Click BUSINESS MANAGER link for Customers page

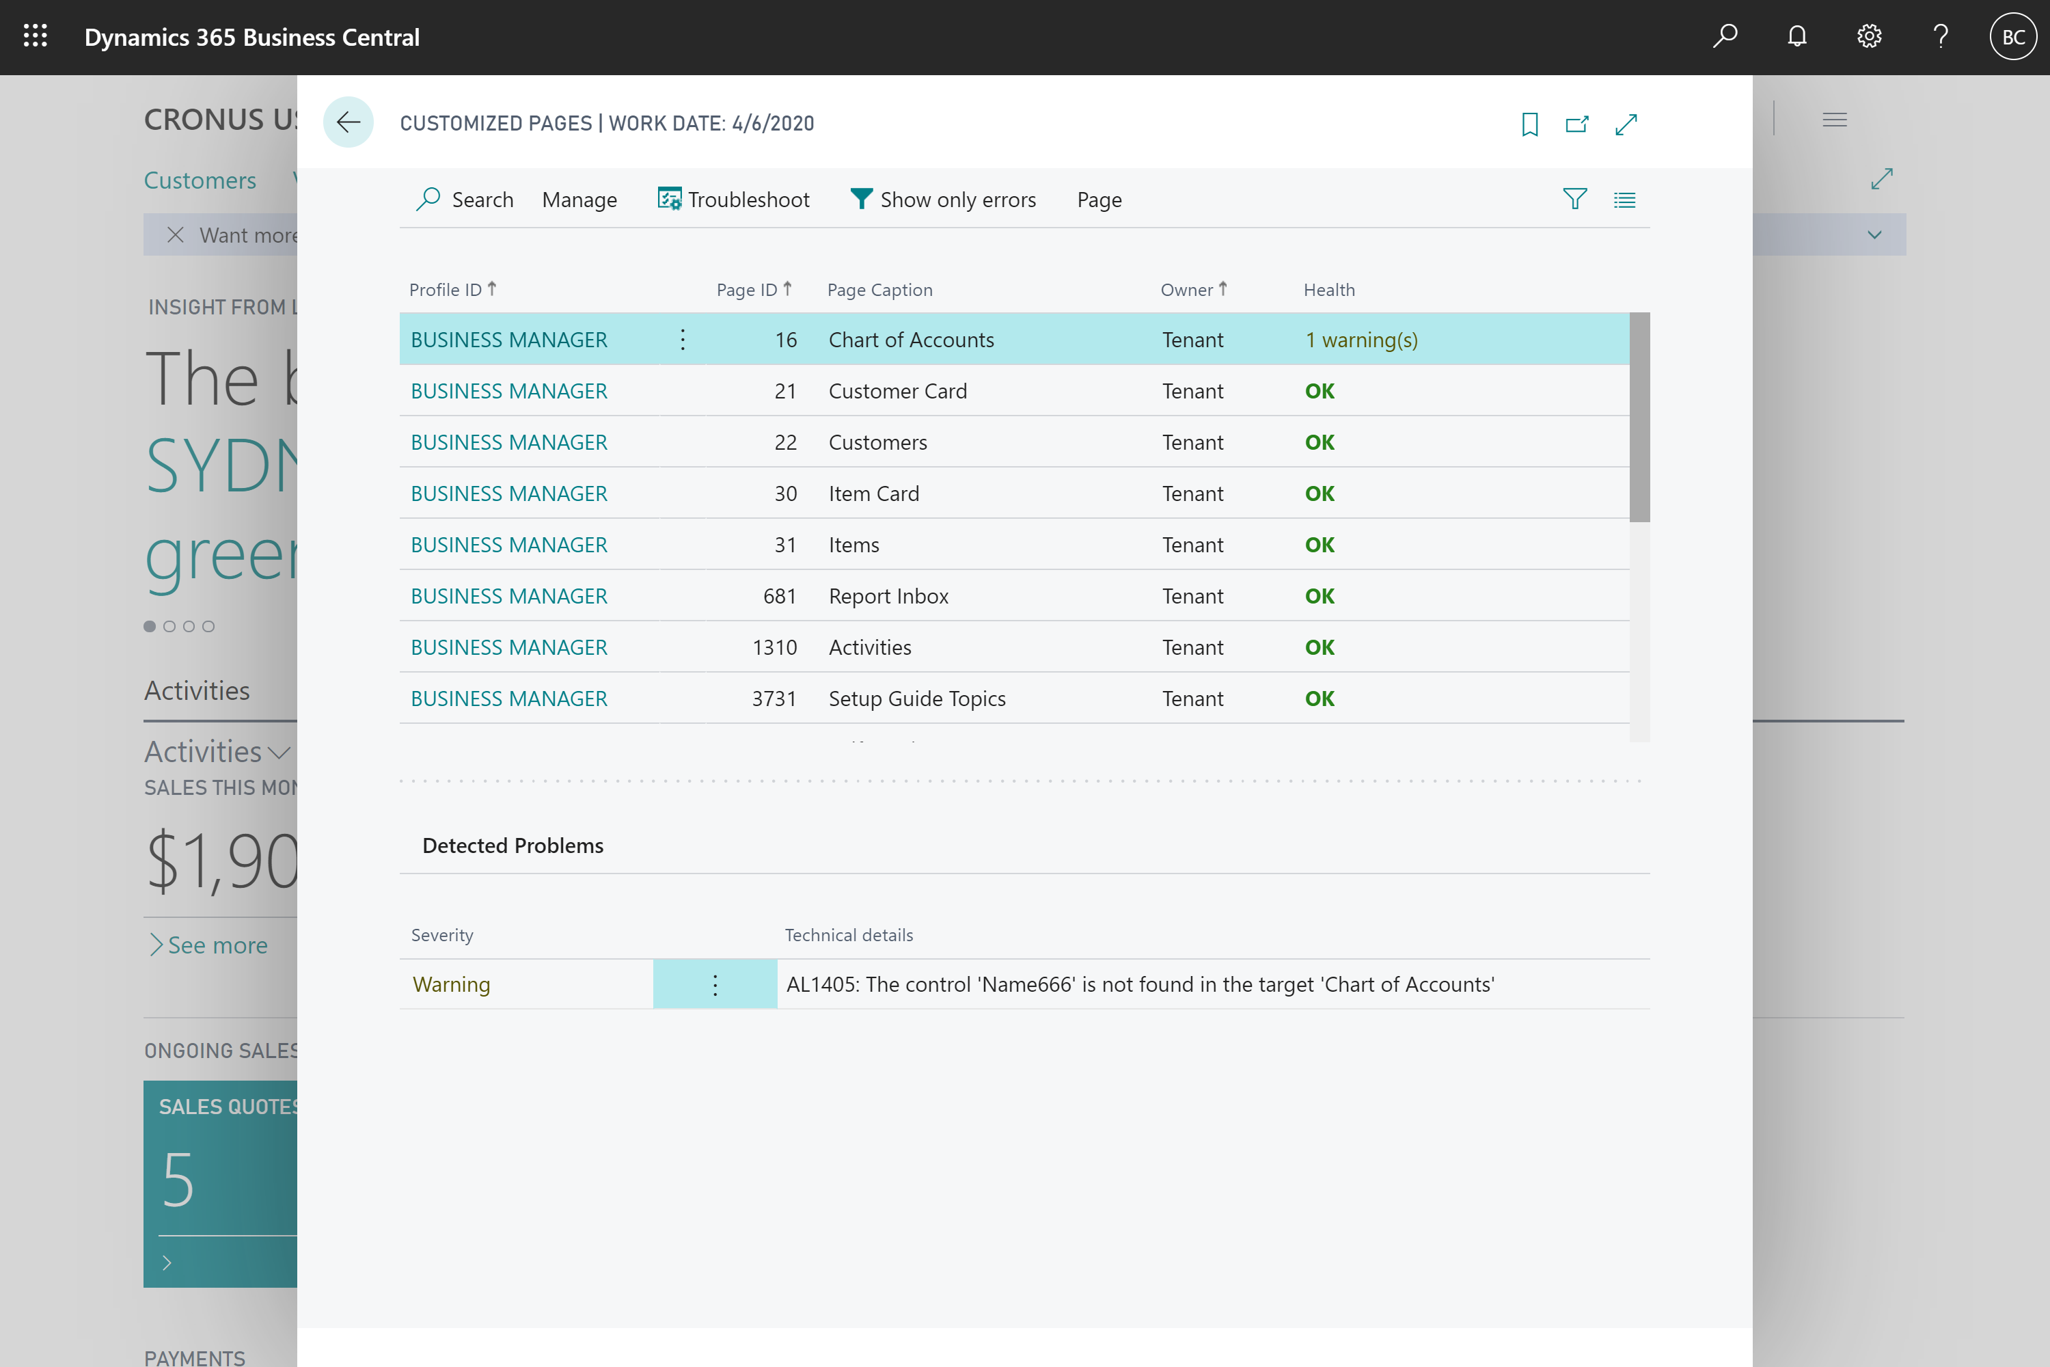tap(510, 441)
